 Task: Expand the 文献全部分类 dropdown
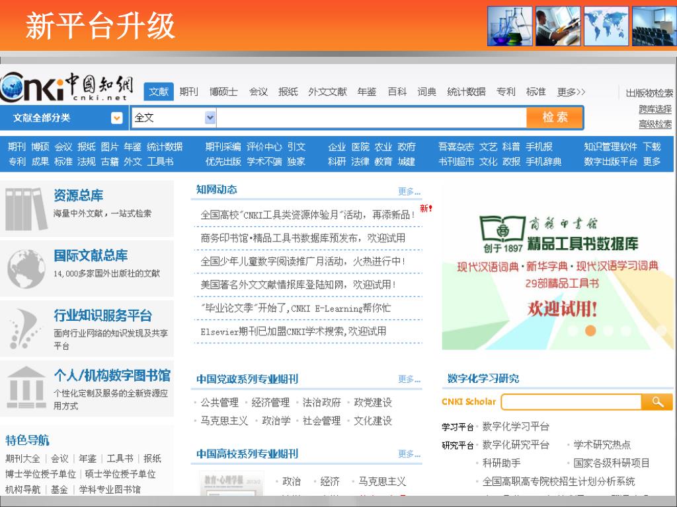coord(116,118)
